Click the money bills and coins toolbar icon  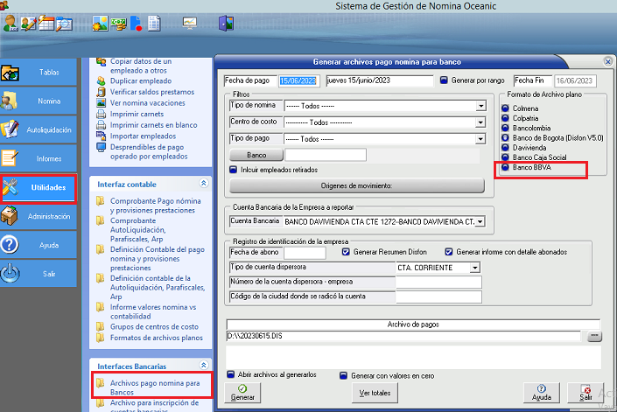[x=117, y=24]
